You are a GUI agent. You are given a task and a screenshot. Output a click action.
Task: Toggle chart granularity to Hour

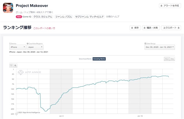coord(167,59)
